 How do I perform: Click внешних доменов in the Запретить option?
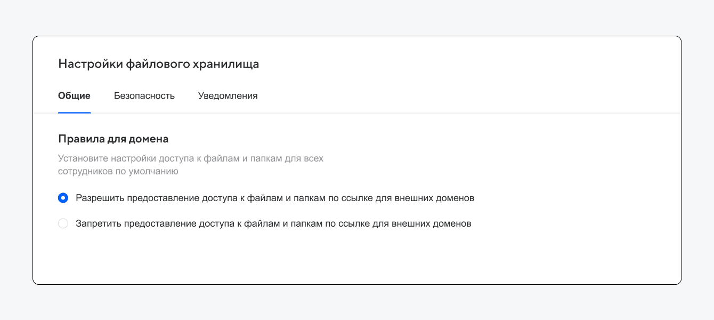431,224
